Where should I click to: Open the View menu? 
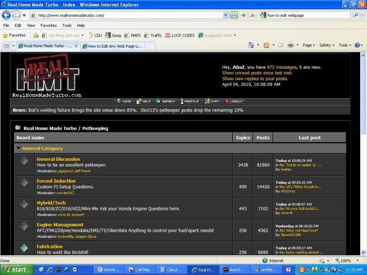click(x=31, y=26)
